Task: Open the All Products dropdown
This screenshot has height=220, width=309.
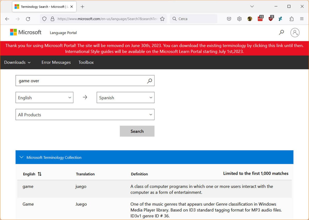Action: click(85, 115)
